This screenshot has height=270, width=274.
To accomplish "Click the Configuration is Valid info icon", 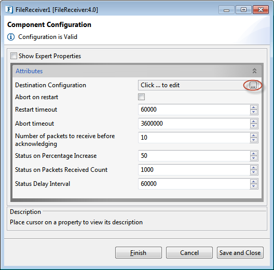I will (x=11, y=37).
